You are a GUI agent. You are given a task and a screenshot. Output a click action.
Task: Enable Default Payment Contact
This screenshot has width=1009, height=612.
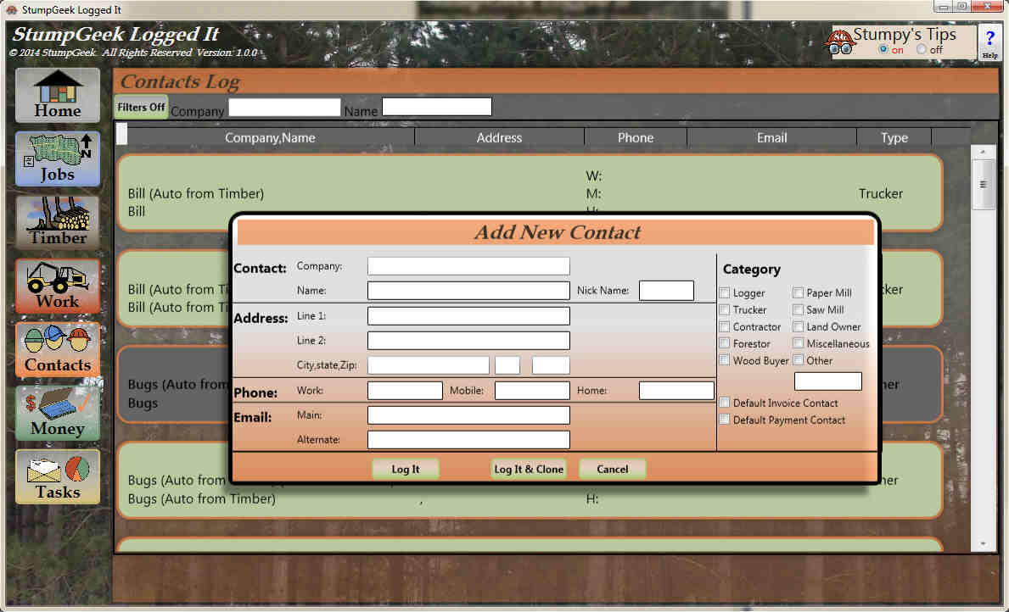725,419
